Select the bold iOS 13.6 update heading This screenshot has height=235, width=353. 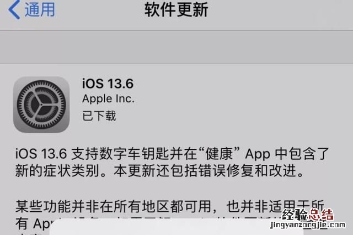pyautogui.click(x=108, y=83)
